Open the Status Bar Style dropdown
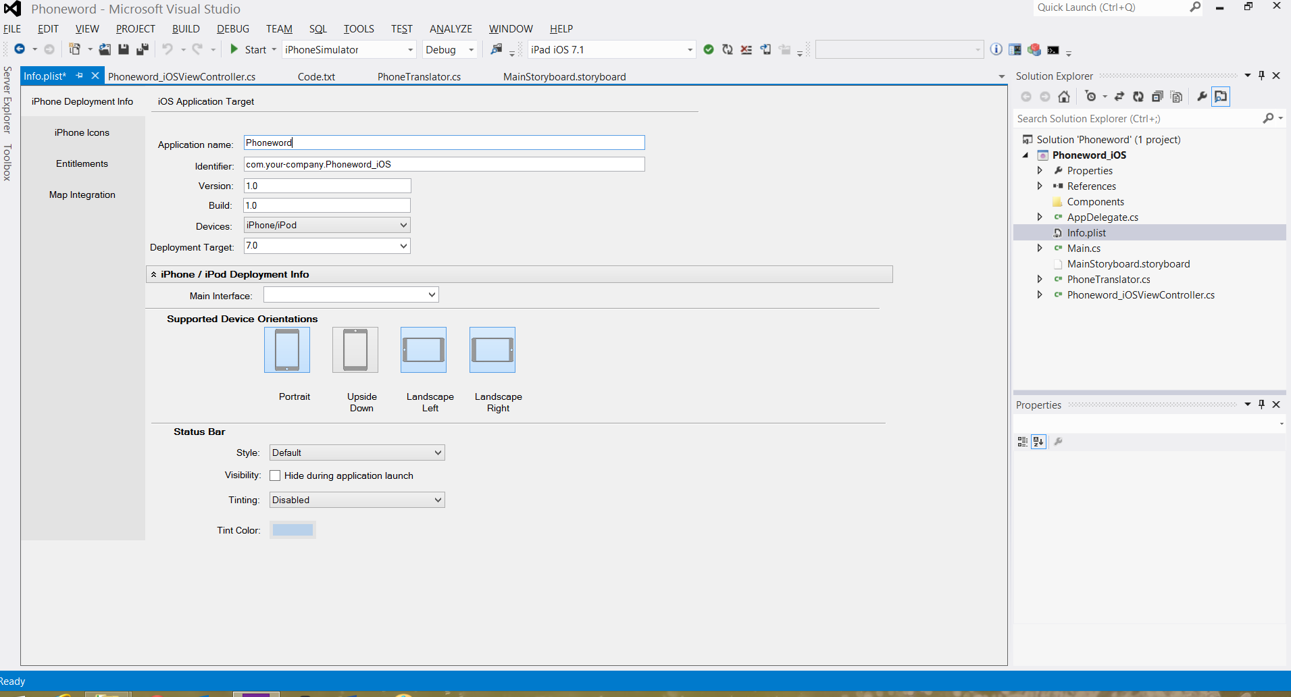This screenshot has width=1291, height=697. coord(357,453)
